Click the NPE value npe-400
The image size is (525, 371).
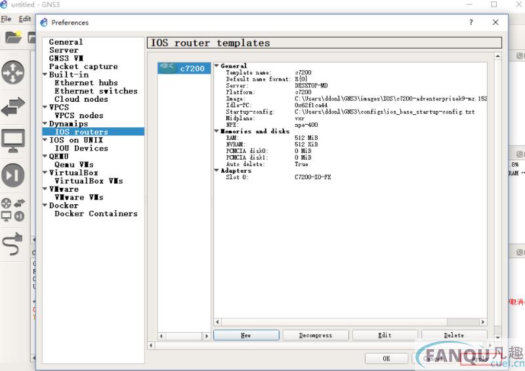pyautogui.click(x=306, y=125)
